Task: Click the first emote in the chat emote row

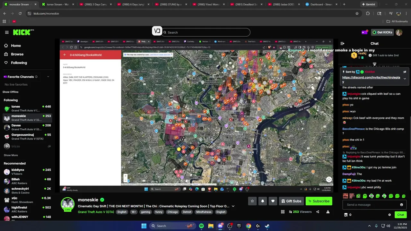Action: tap(345, 196)
